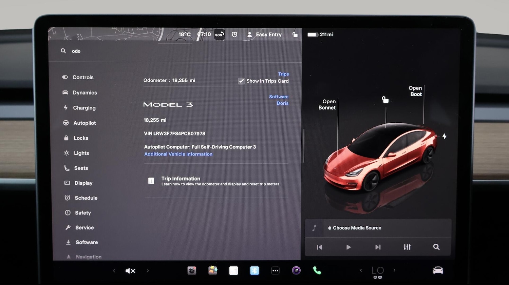509x285 pixels.
Task: Click the VIN LRW3F7FS4PC807978 text
Action: (x=174, y=134)
